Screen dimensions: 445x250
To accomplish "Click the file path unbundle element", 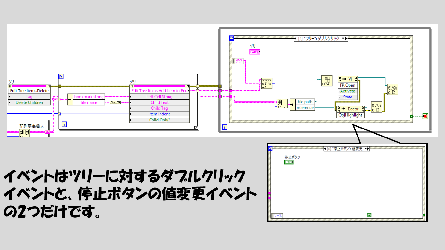I will click(x=305, y=102).
